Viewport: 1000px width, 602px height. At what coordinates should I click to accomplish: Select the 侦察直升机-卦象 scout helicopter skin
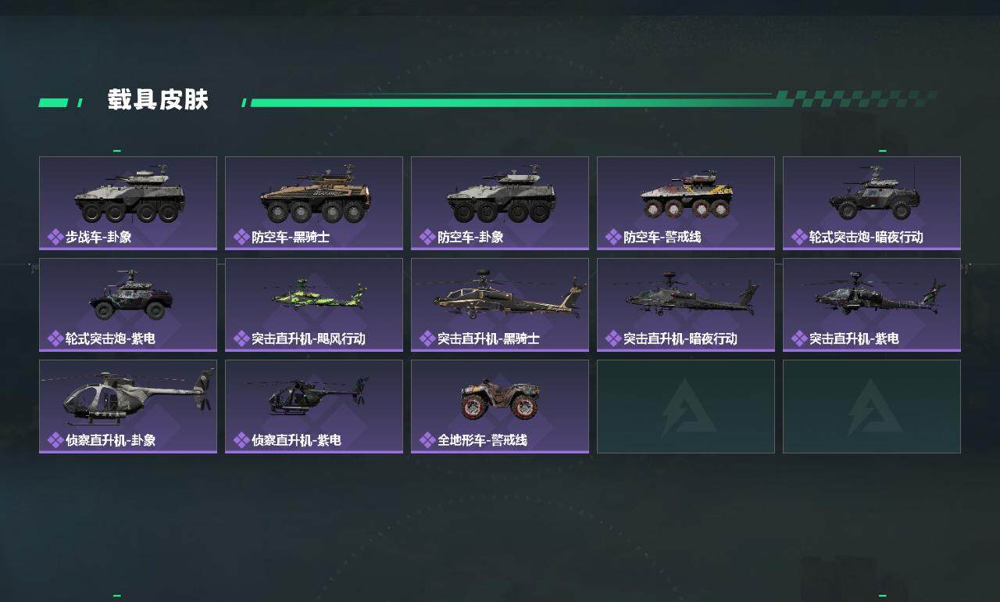pyautogui.click(x=128, y=407)
